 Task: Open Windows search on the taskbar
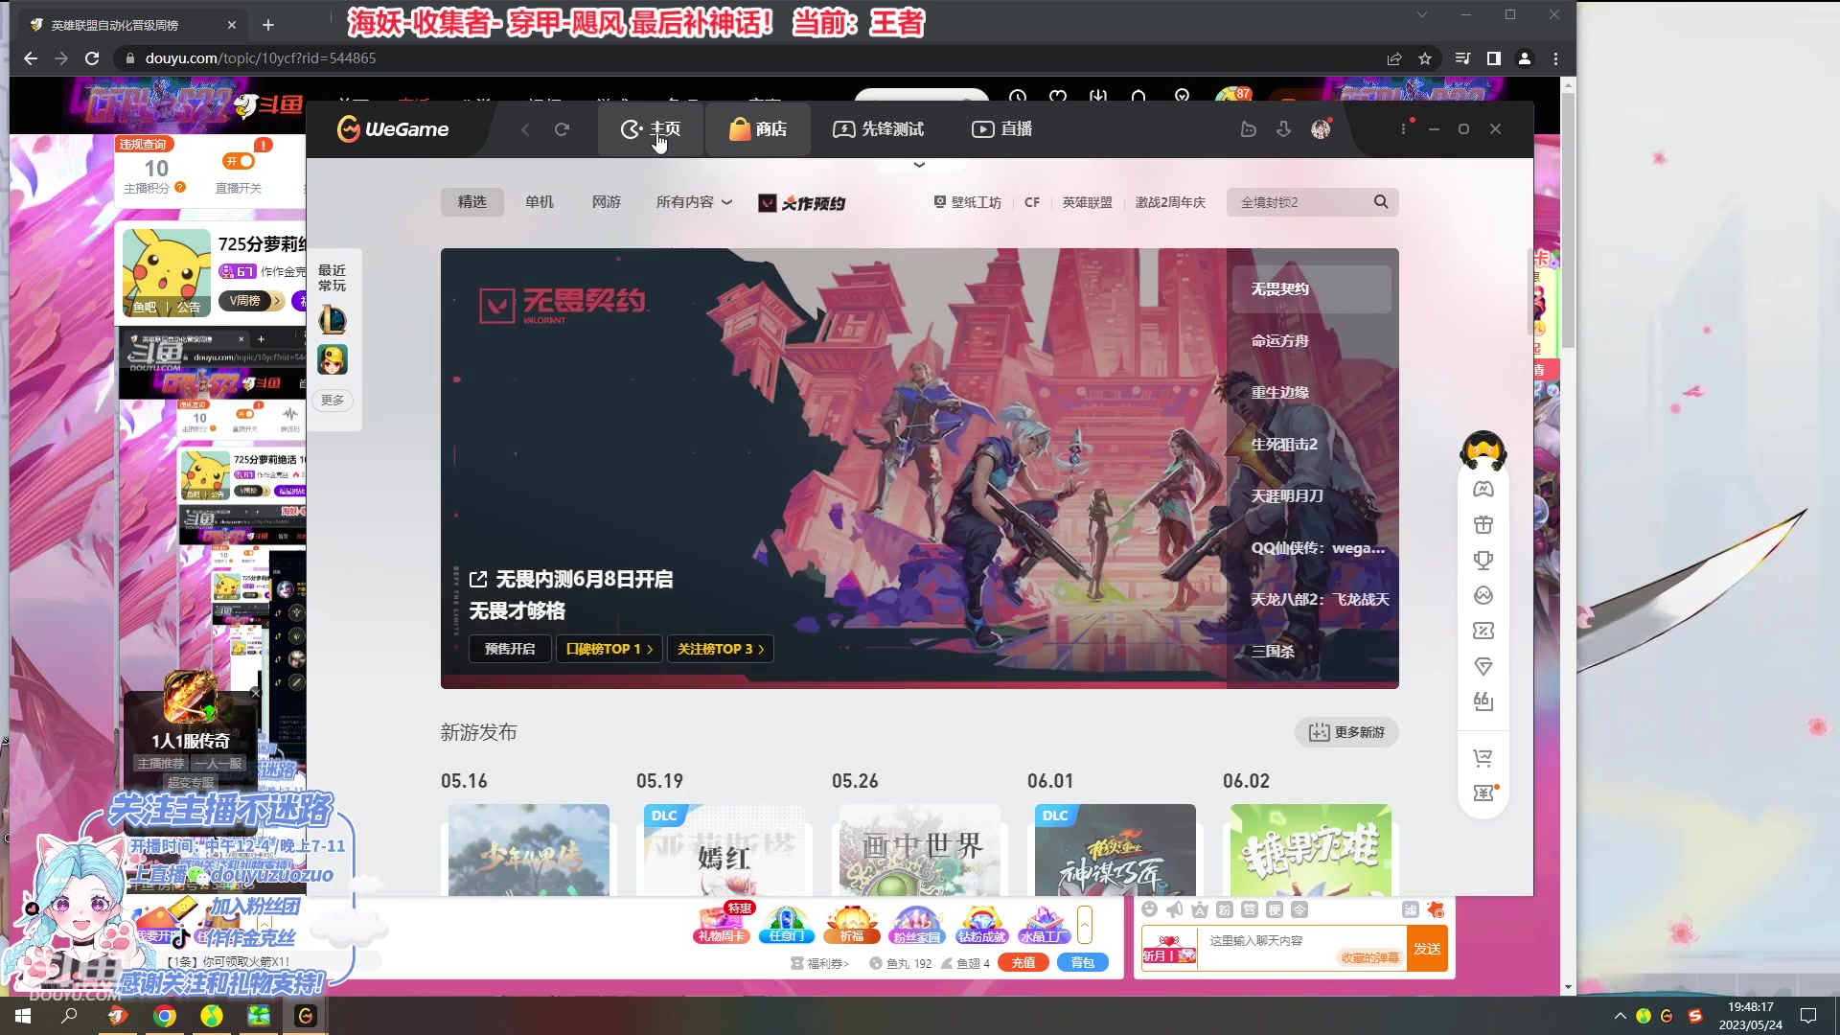coord(69,1016)
